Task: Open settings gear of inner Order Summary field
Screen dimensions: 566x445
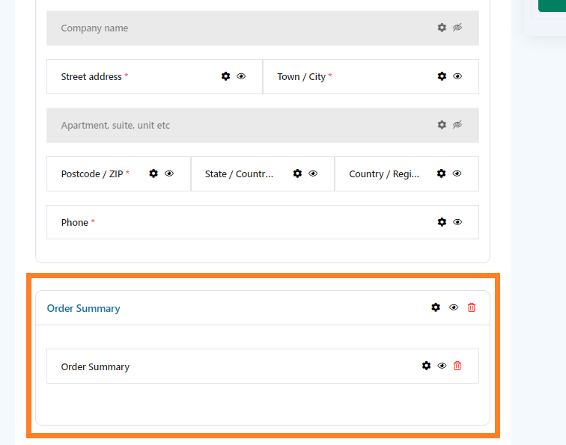Action: coord(426,366)
